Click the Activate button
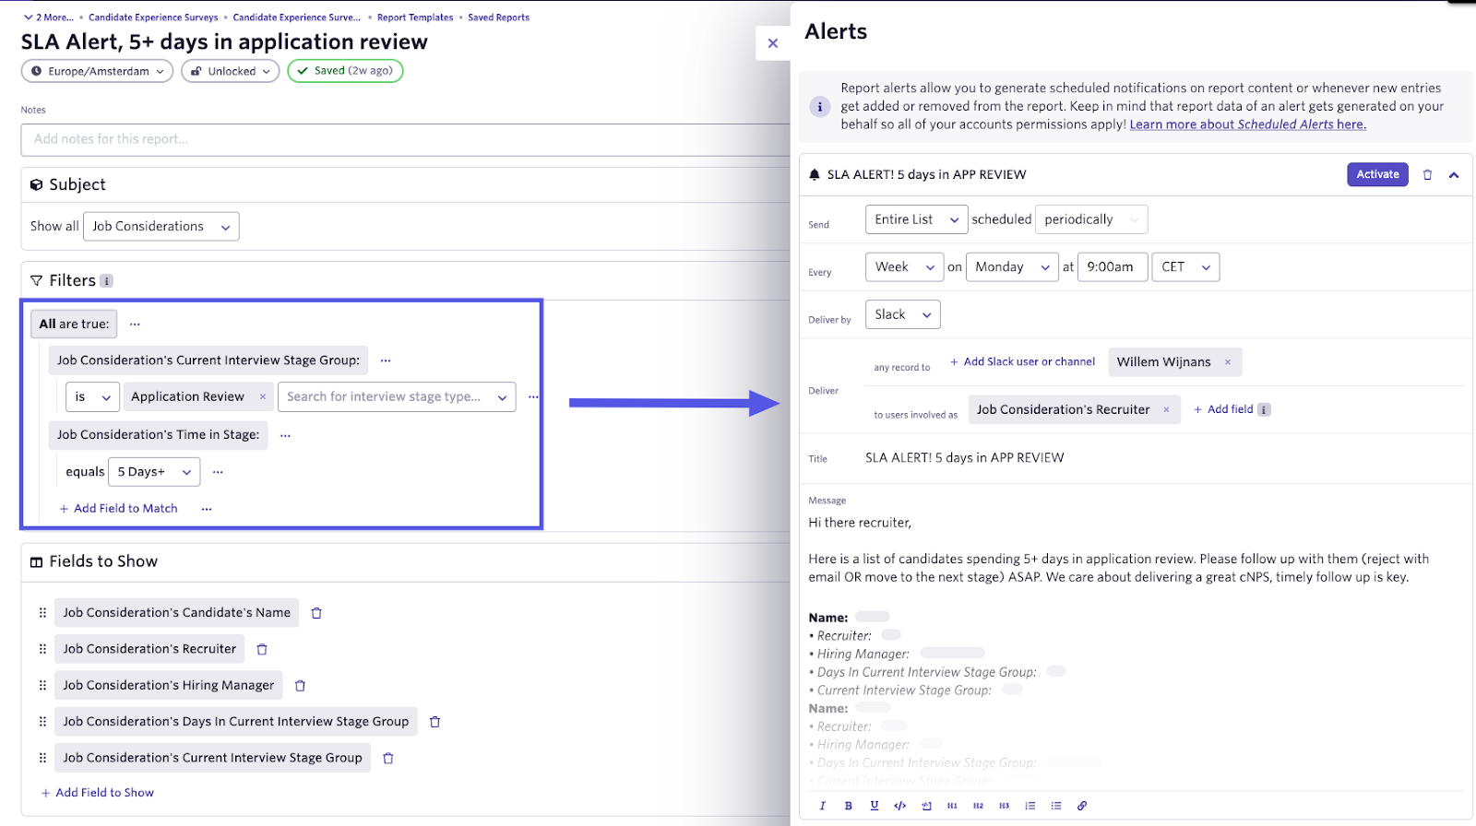Screen dimensions: 1476x826 [x=1377, y=174]
